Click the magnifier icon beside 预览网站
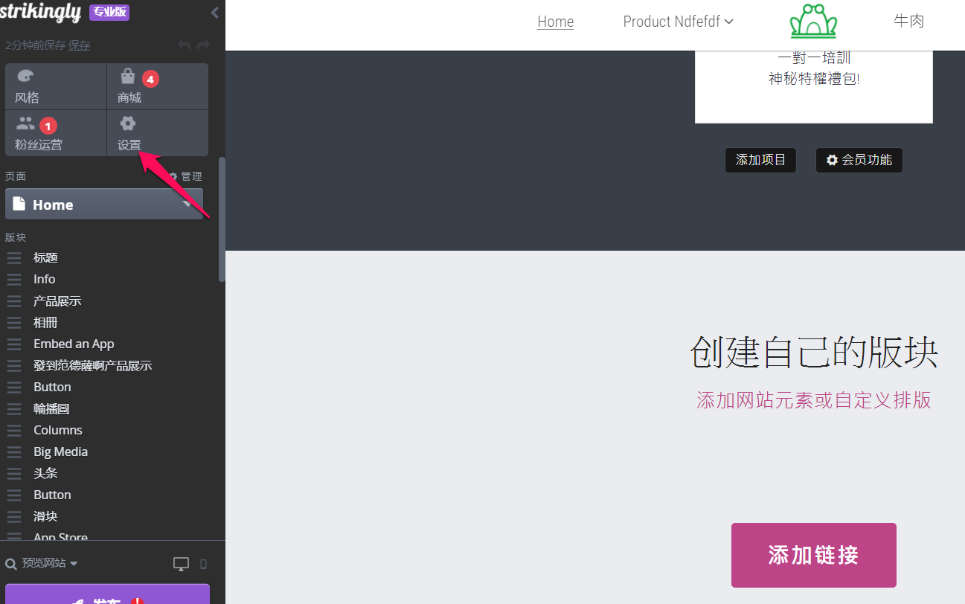 (11, 564)
